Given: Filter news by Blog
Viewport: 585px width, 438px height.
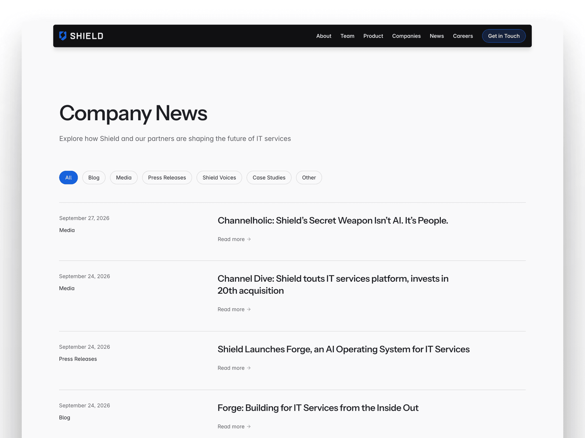Looking at the screenshot, I should tap(94, 177).
